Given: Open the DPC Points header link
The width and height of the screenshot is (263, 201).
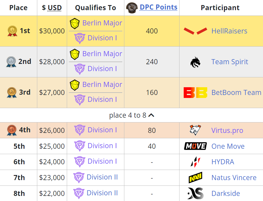Looking at the screenshot, I should (x=158, y=7).
